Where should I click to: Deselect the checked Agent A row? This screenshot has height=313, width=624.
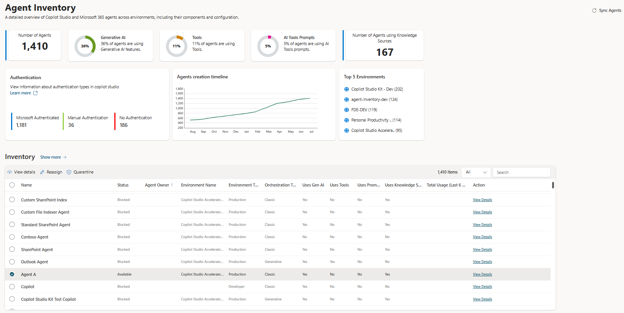click(x=12, y=274)
